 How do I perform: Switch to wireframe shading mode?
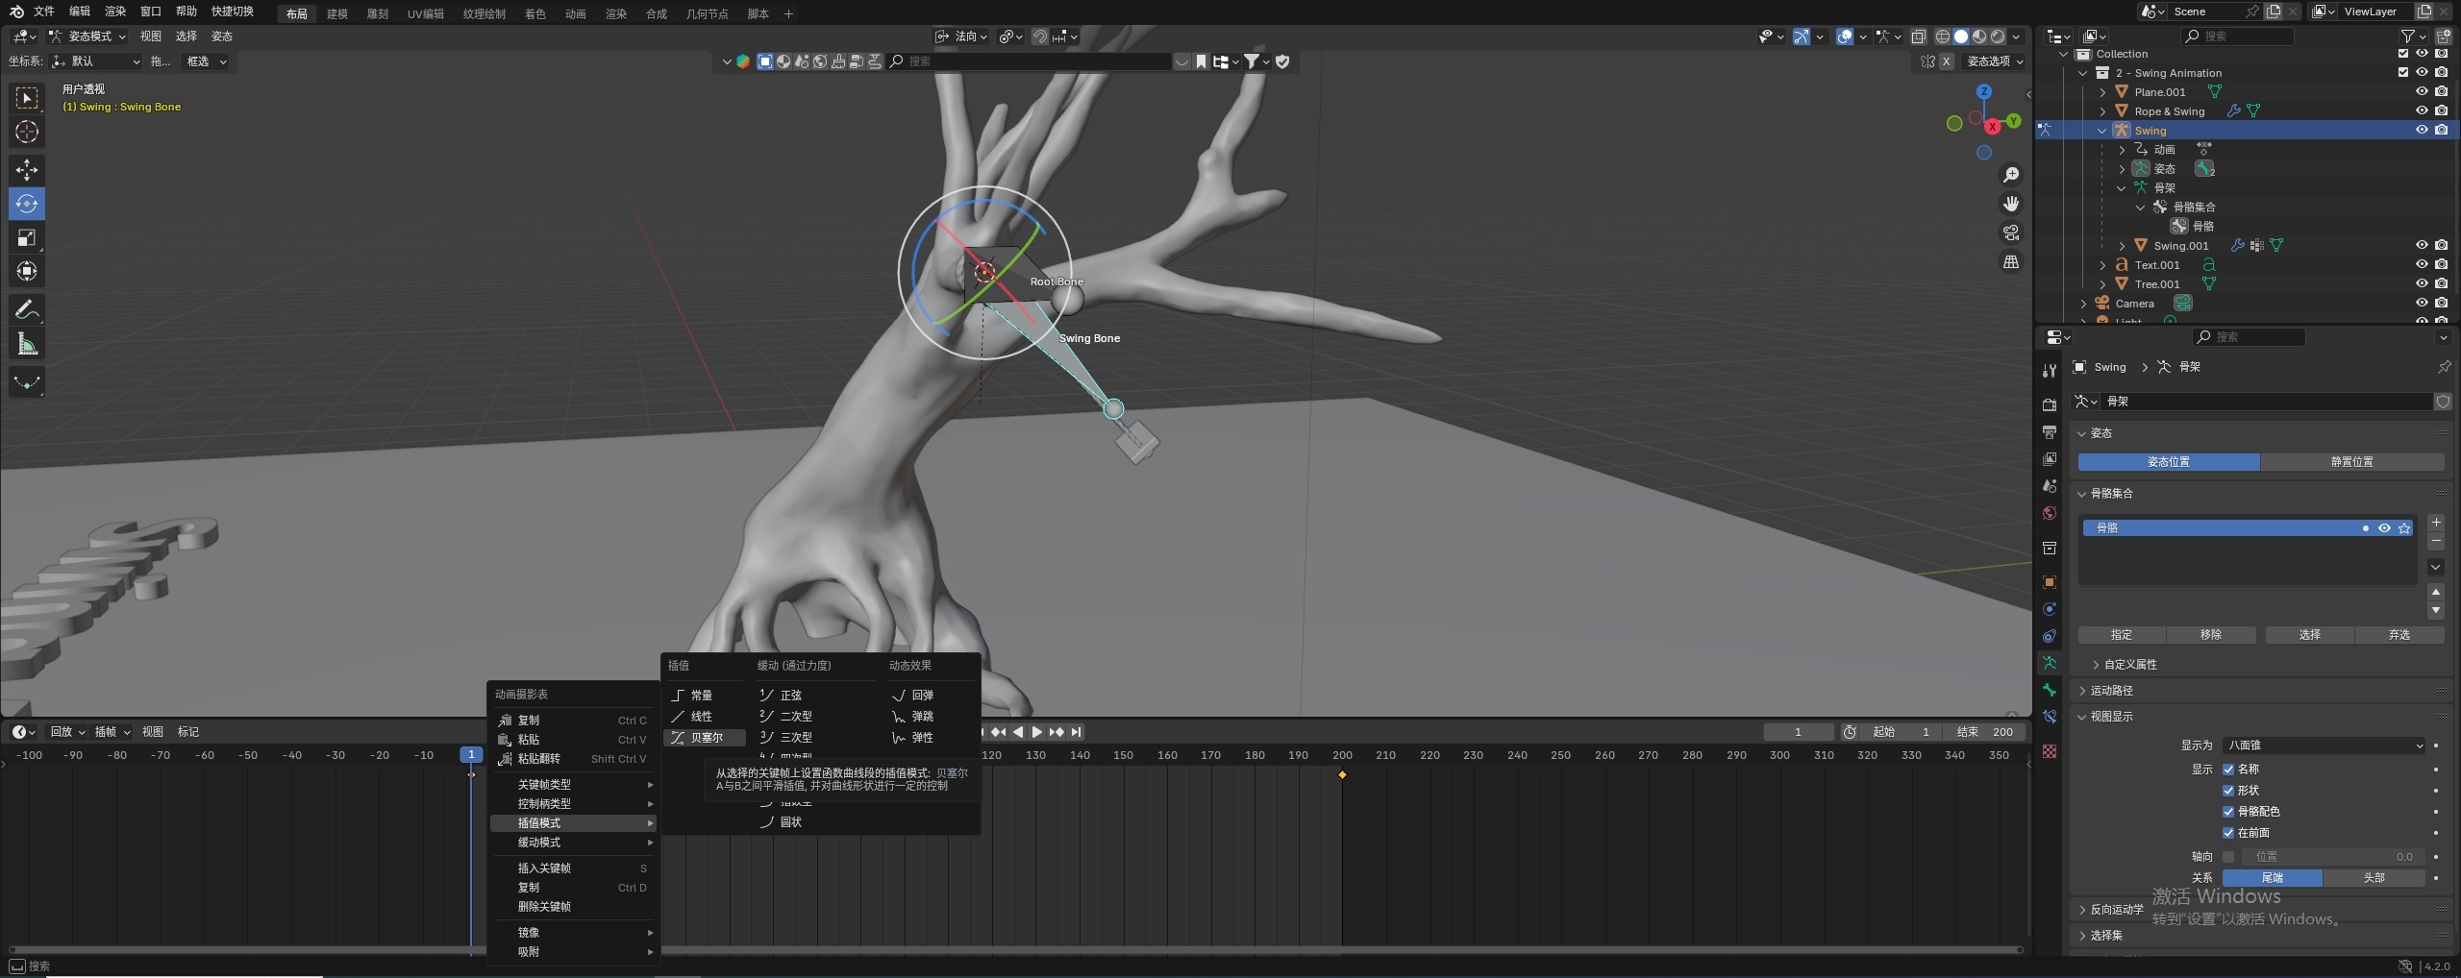click(x=1943, y=37)
